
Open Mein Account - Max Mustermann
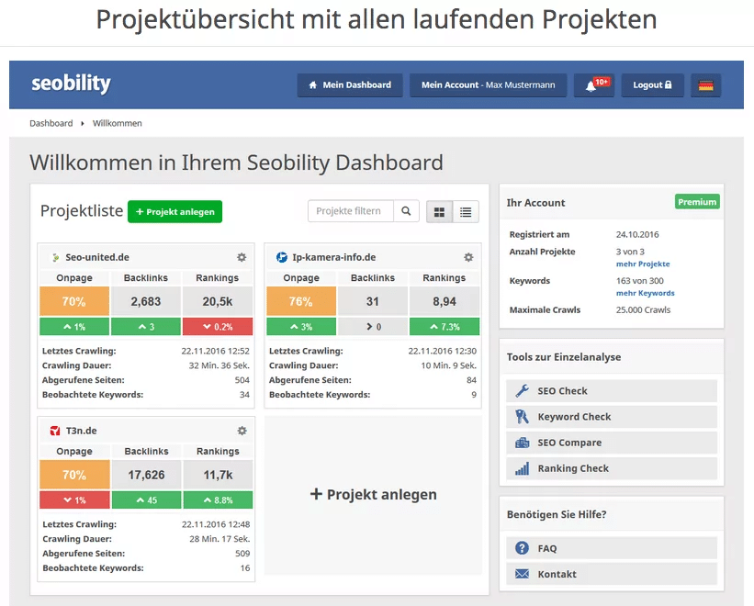tap(488, 85)
